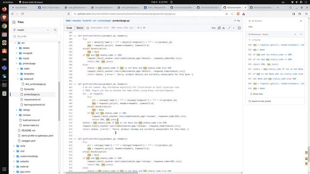Image resolution: width=310 pixels, height=174 pixels.
Task: Go to previous reference arrow
Action: [x=295, y=34]
